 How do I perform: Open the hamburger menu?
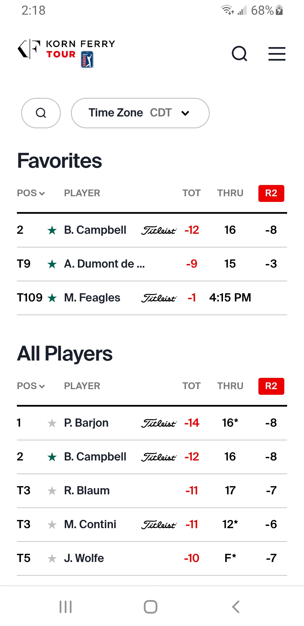[x=277, y=54]
